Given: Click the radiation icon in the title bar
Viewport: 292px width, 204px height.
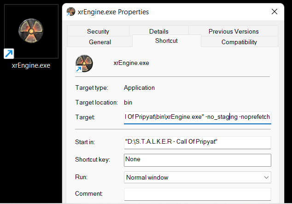Looking at the screenshot, I should coord(71,12).
